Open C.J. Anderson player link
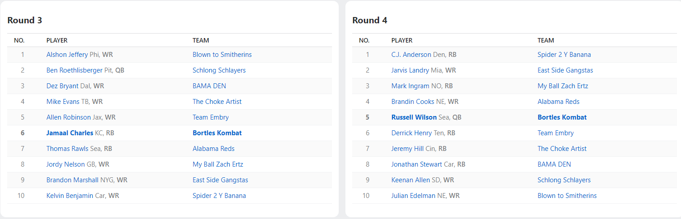The image size is (681, 219). (411, 55)
